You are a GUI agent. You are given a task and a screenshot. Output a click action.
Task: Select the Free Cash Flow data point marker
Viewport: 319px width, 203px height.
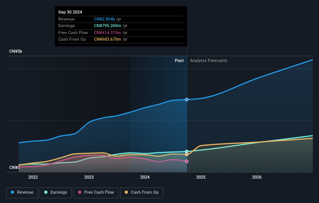point(187,162)
